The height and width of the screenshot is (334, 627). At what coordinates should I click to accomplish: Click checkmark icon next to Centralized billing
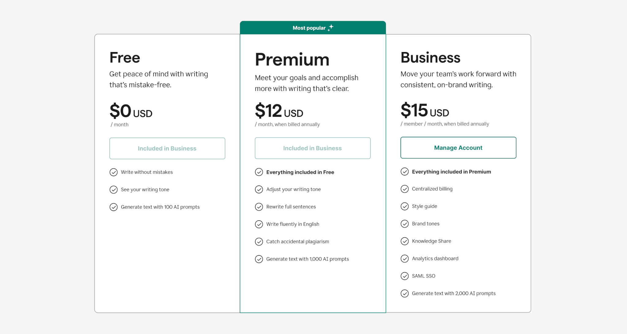point(405,189)
